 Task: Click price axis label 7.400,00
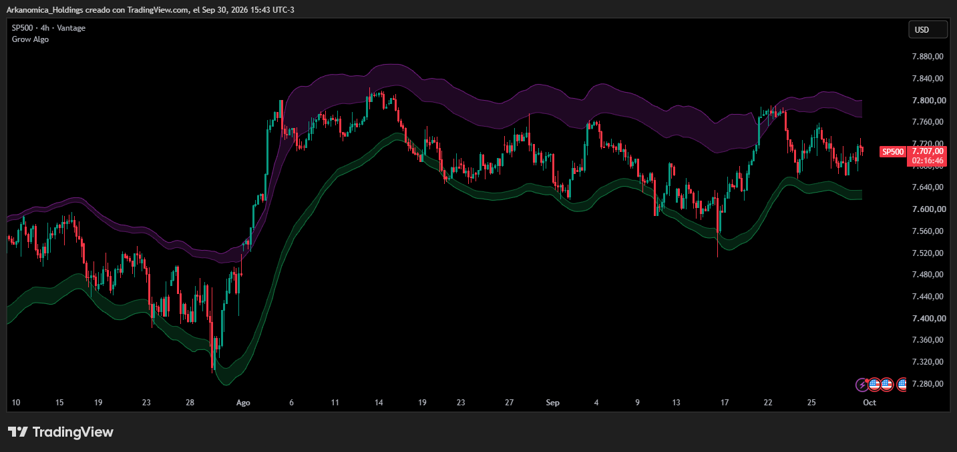pos(928,319)
